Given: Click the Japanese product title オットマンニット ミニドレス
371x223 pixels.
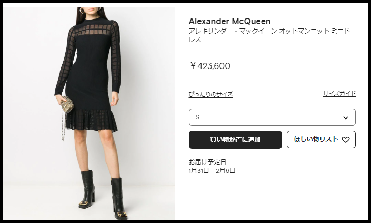Looking at the screenshot, I should (269, 35).
